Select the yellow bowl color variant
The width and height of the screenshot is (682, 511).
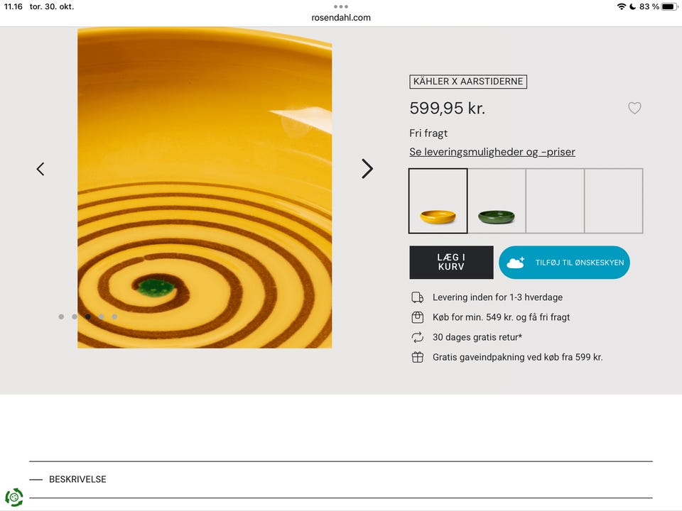tap(438, 201)
